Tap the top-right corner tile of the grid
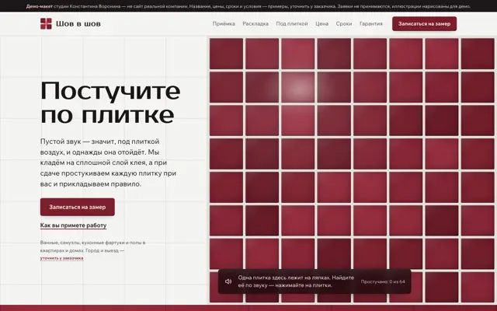The image size is (497, 311). point(478,54)
